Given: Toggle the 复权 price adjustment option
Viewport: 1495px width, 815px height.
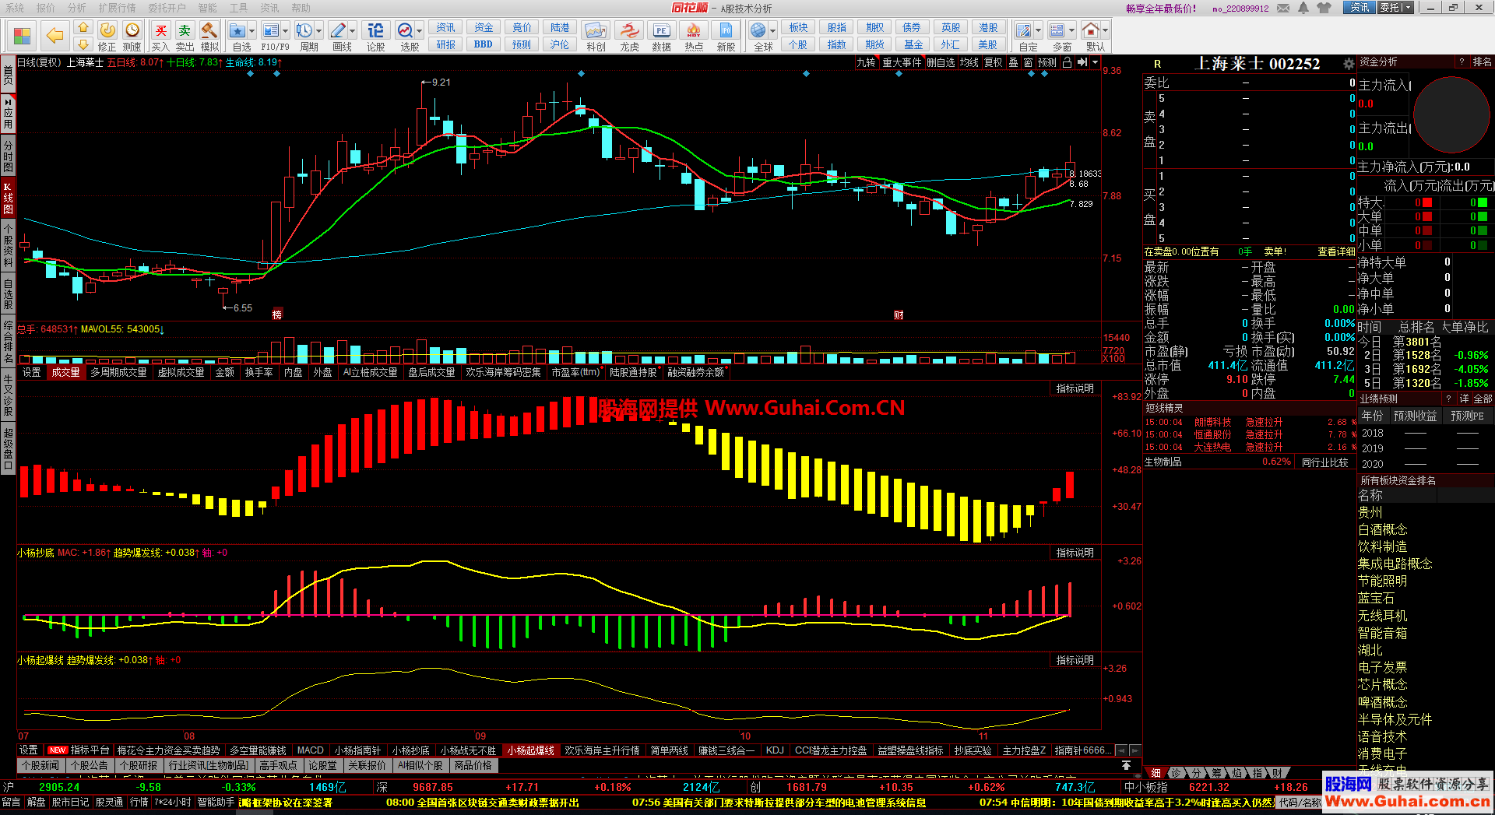Looking at the screenshot, I should point(994,63).
